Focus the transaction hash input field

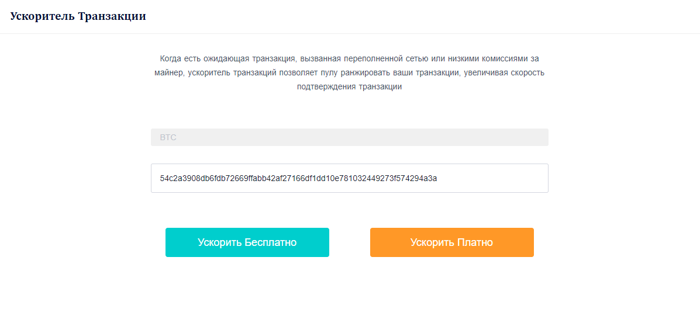[350, 178]
